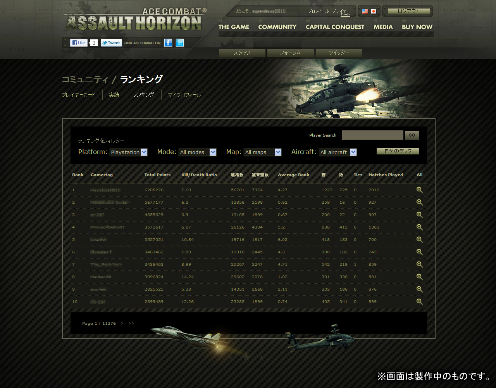Open Ace Combat Facebook page icon

[168, 43]
